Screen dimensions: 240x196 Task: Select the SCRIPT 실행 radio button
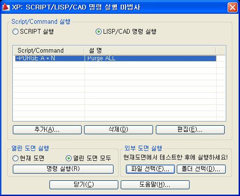click(15, 31)
